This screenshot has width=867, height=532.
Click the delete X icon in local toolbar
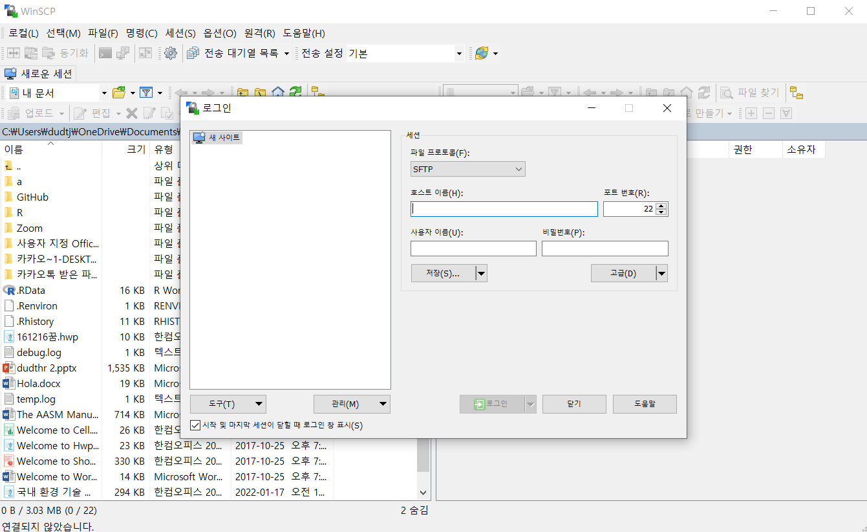tap(132, 113)
